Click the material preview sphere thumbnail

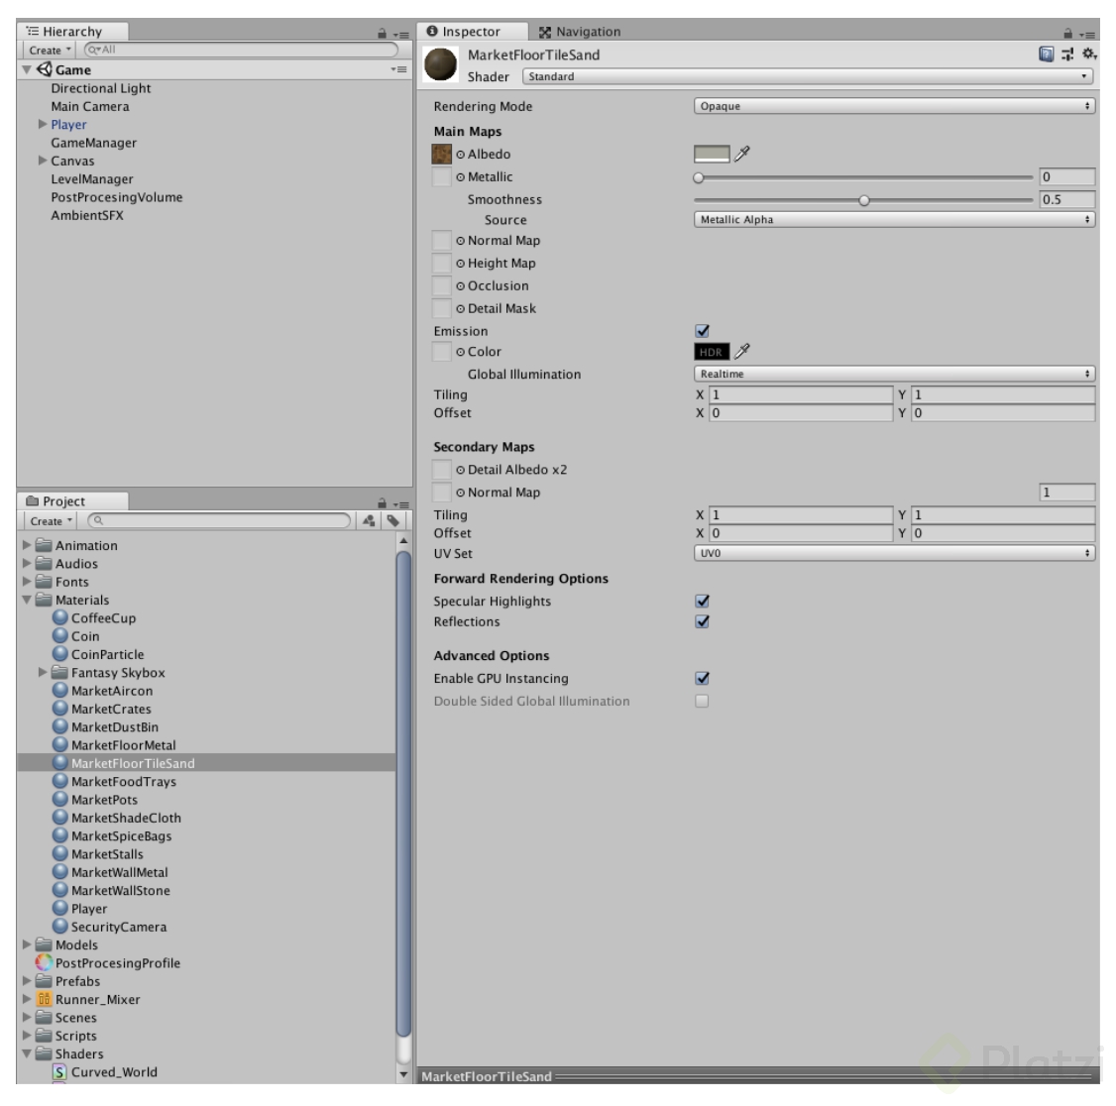441,64
